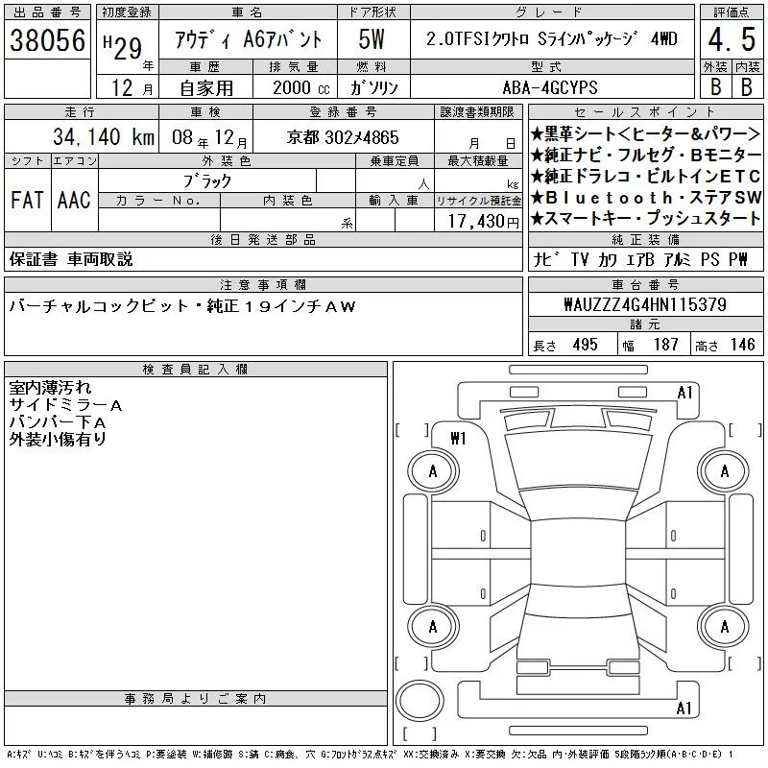768x768 pixels.
Task: Select the interior grade B cell
Action: [x=747, y=86]
